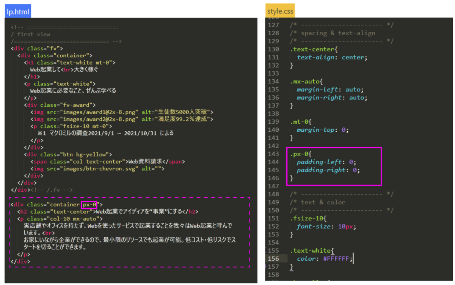Click line number 156 in style.css gutter
Image resolution: width=455 pixels, height=285 pixels.
click(273, 258)
